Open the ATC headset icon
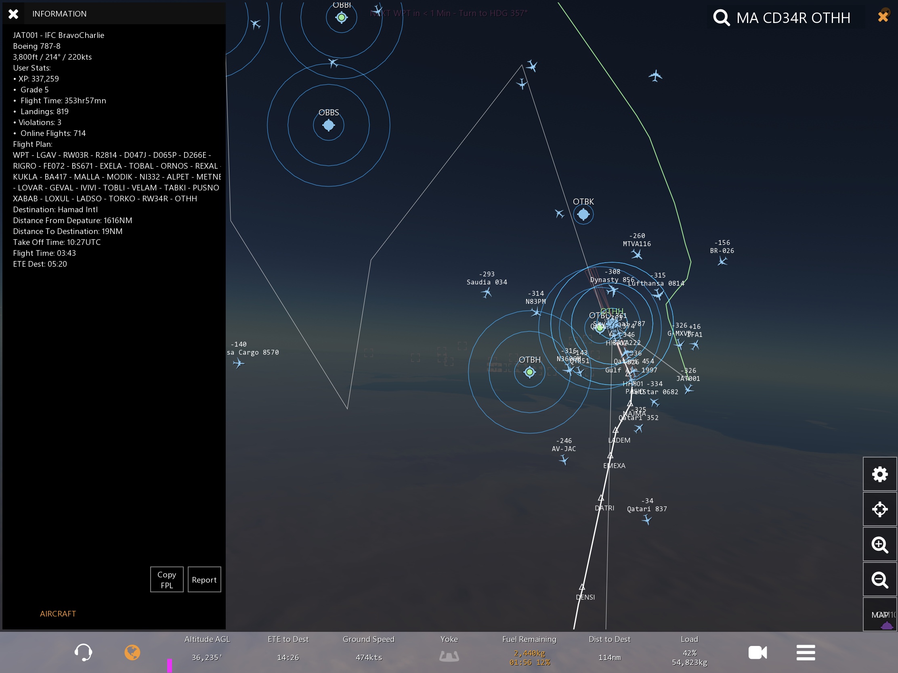Viewport: 898px width, 673px height. coord(83,652)
